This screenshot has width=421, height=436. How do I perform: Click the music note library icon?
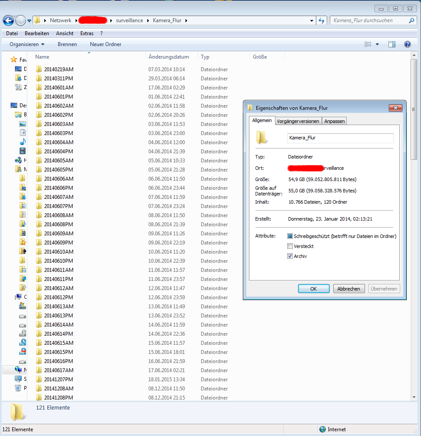click(x=23, y=142)
